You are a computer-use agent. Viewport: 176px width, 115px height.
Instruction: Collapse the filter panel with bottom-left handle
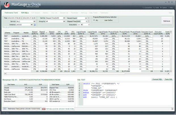click(7, 27)
